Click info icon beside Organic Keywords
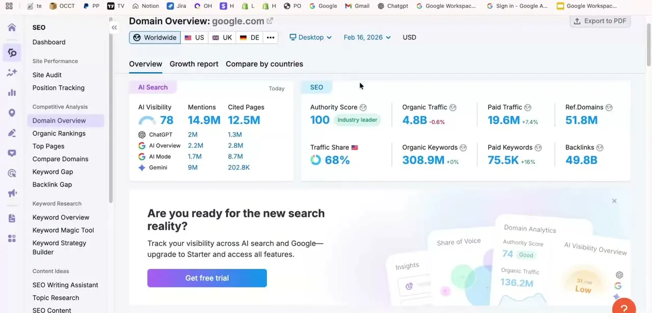 coord(463,147)
